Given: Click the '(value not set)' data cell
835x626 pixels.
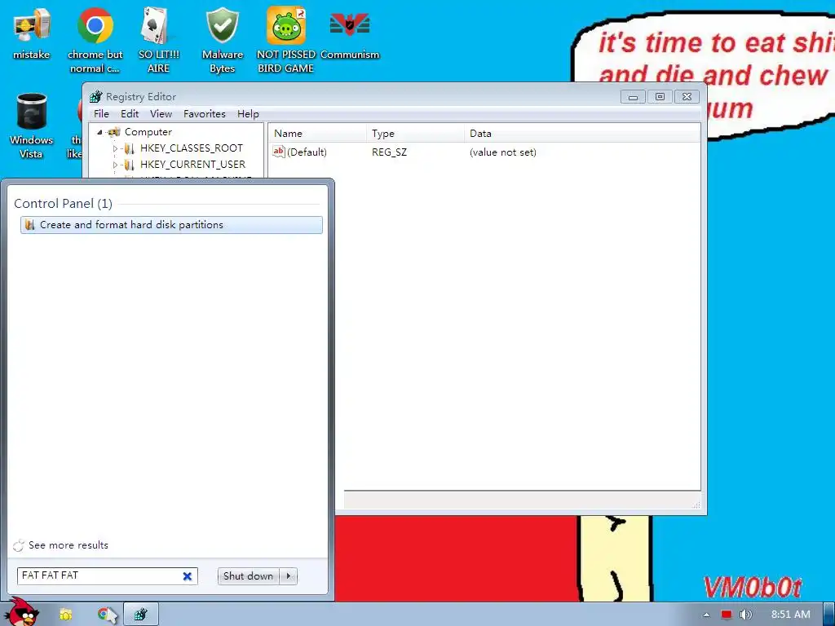Looking at the screenshot, I should (502, 152).
